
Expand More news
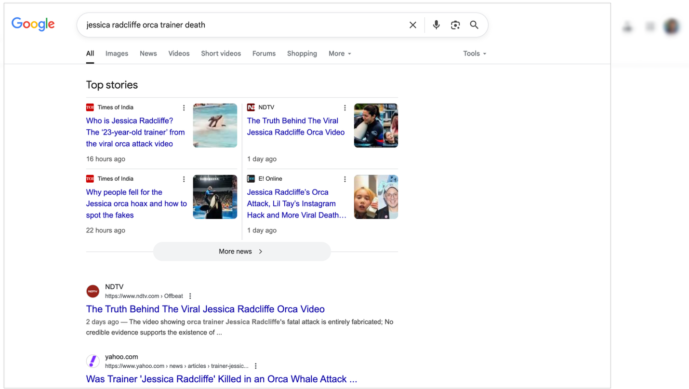(x=242, y=252)
